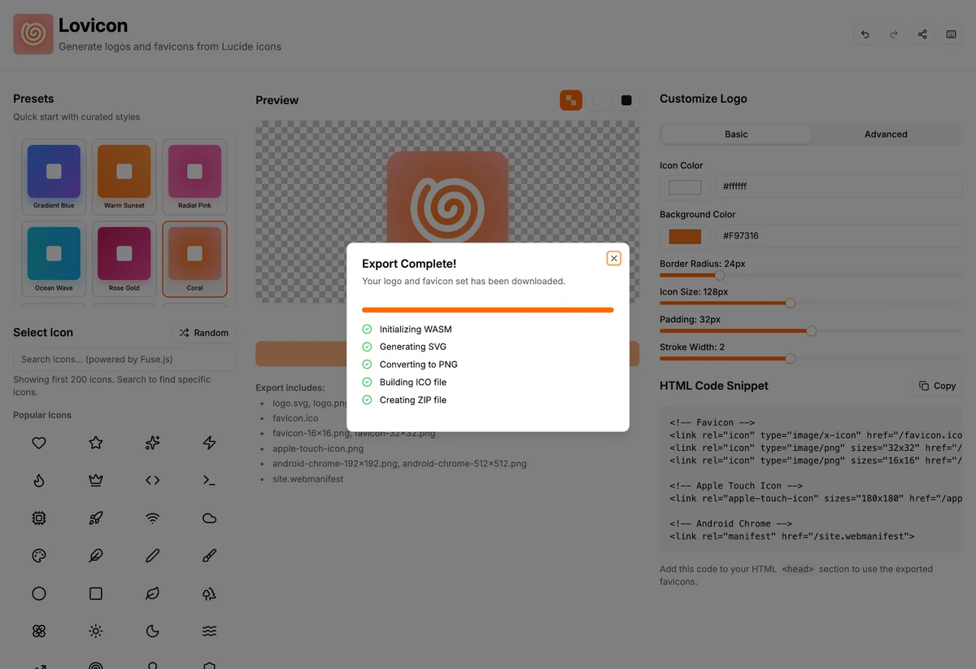
Task: Close the Export Complete dialog
Action: click(614, 258)
